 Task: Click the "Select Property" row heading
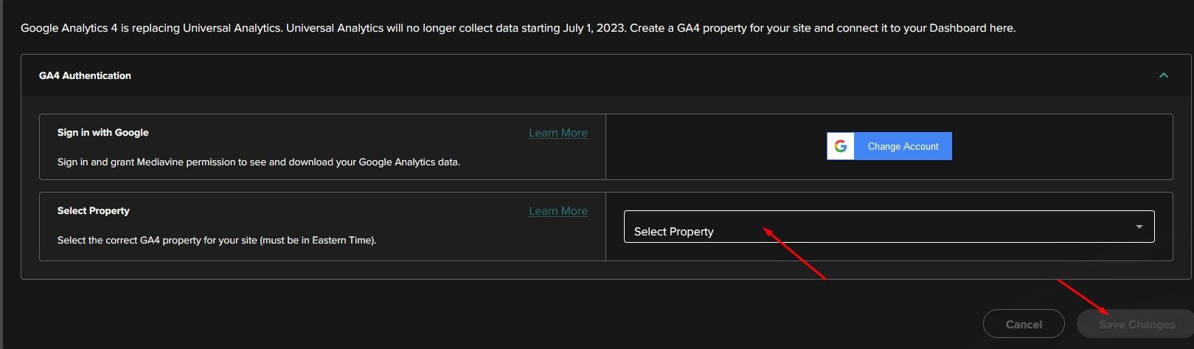94,211
